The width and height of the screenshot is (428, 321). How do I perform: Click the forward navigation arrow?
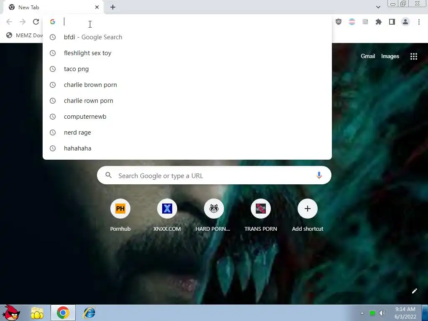(23, 22)
